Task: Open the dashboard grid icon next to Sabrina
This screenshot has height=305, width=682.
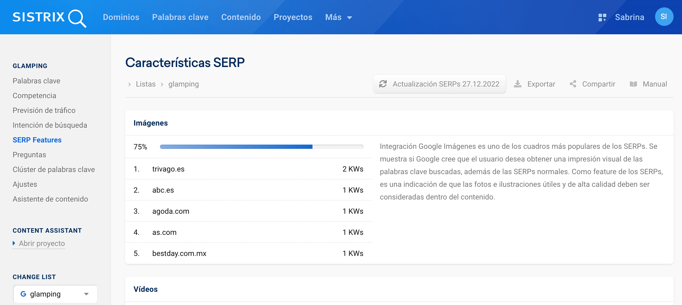Action: 602,17
